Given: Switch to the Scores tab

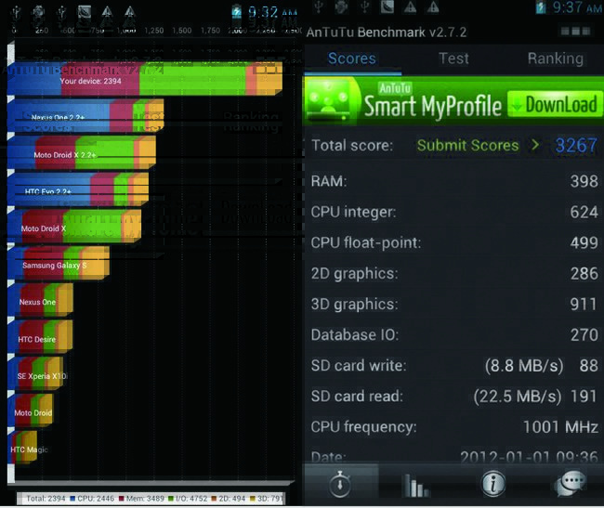Looking at the screenshot, I should (x=351, y=59).
